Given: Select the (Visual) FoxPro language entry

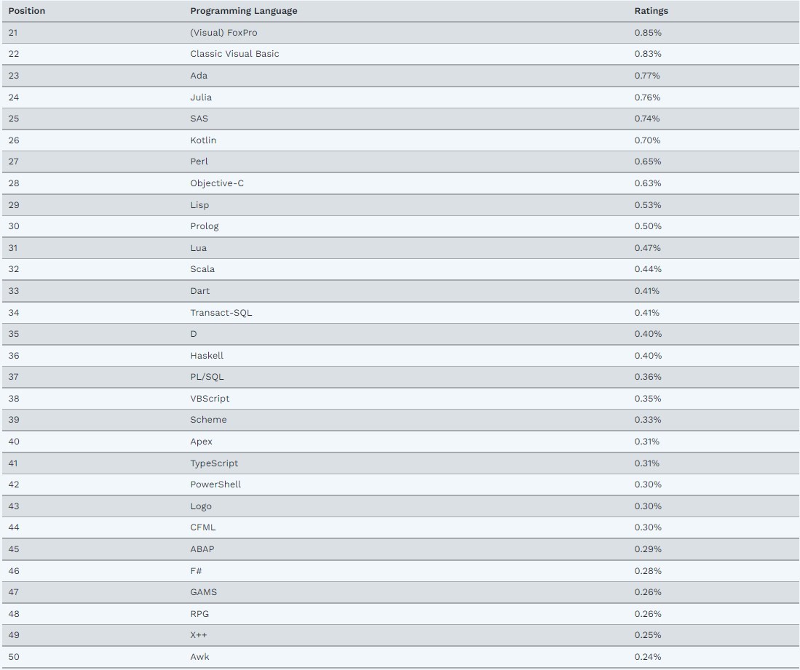Looking at the screenshot, I should point(223,33).
